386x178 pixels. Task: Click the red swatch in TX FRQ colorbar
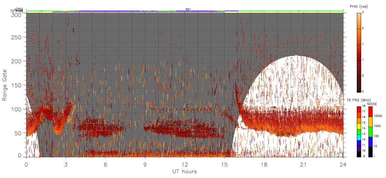pos(359,109)
